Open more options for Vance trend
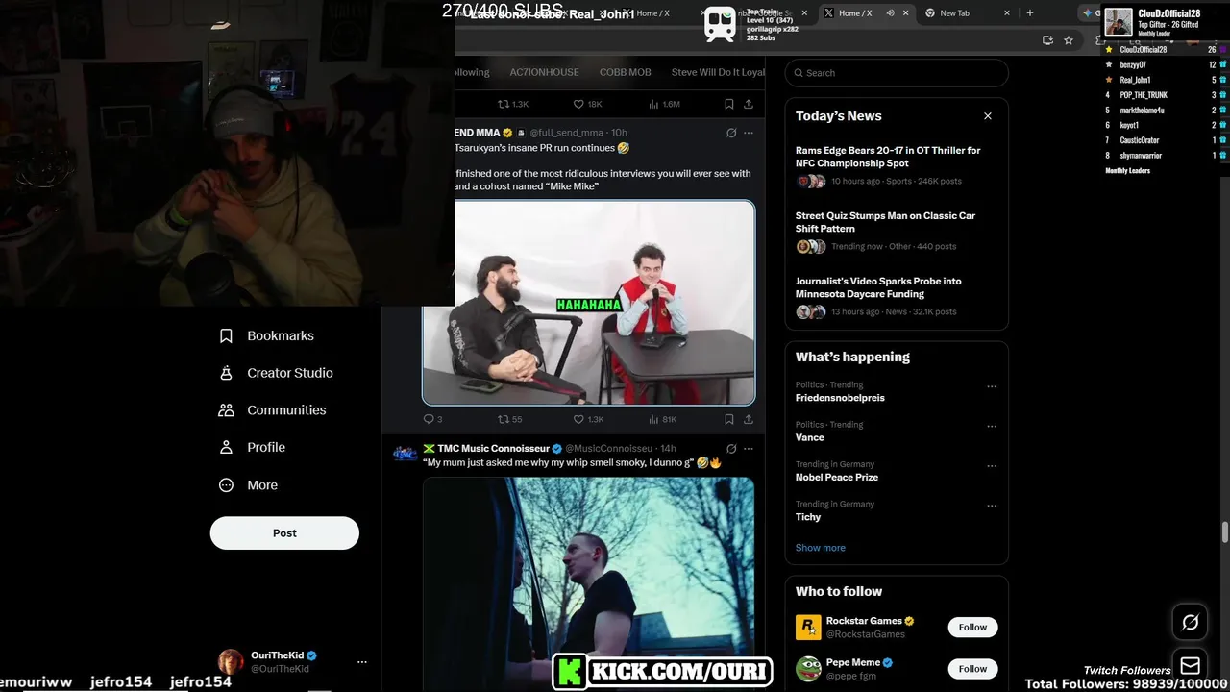 click(992, 427)
